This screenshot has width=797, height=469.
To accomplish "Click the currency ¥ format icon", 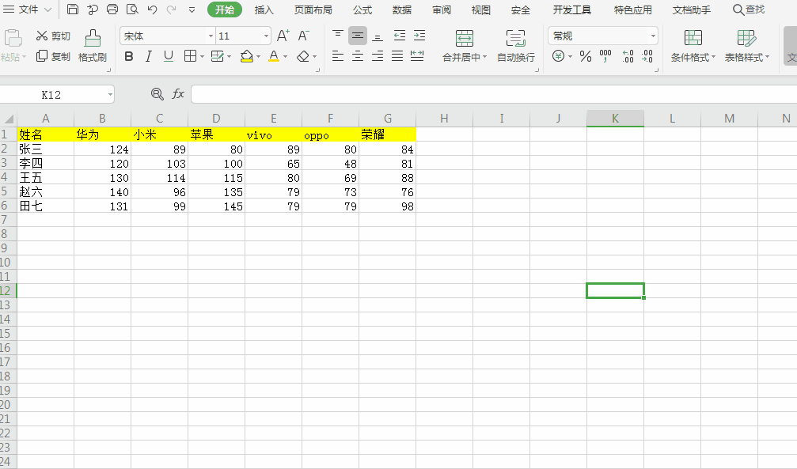I will click(x=558, y=56).
